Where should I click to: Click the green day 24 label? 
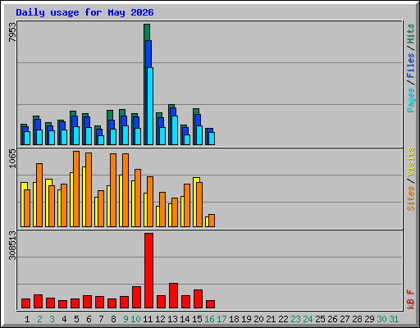tap(308, 319)
